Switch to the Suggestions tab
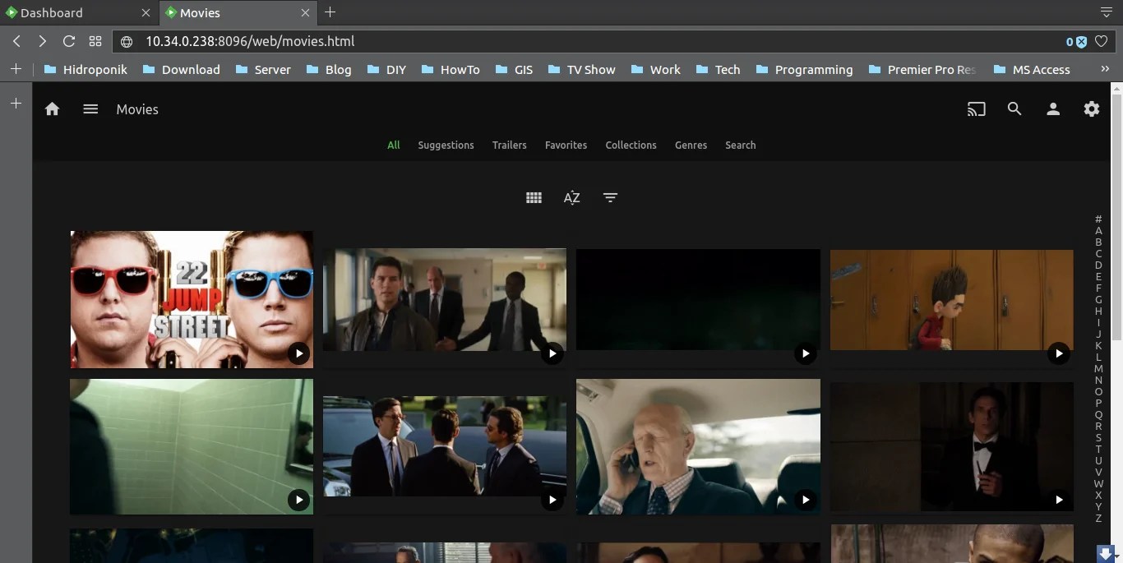Viewport: 1123px width, 563px height. tap(446, 145)
